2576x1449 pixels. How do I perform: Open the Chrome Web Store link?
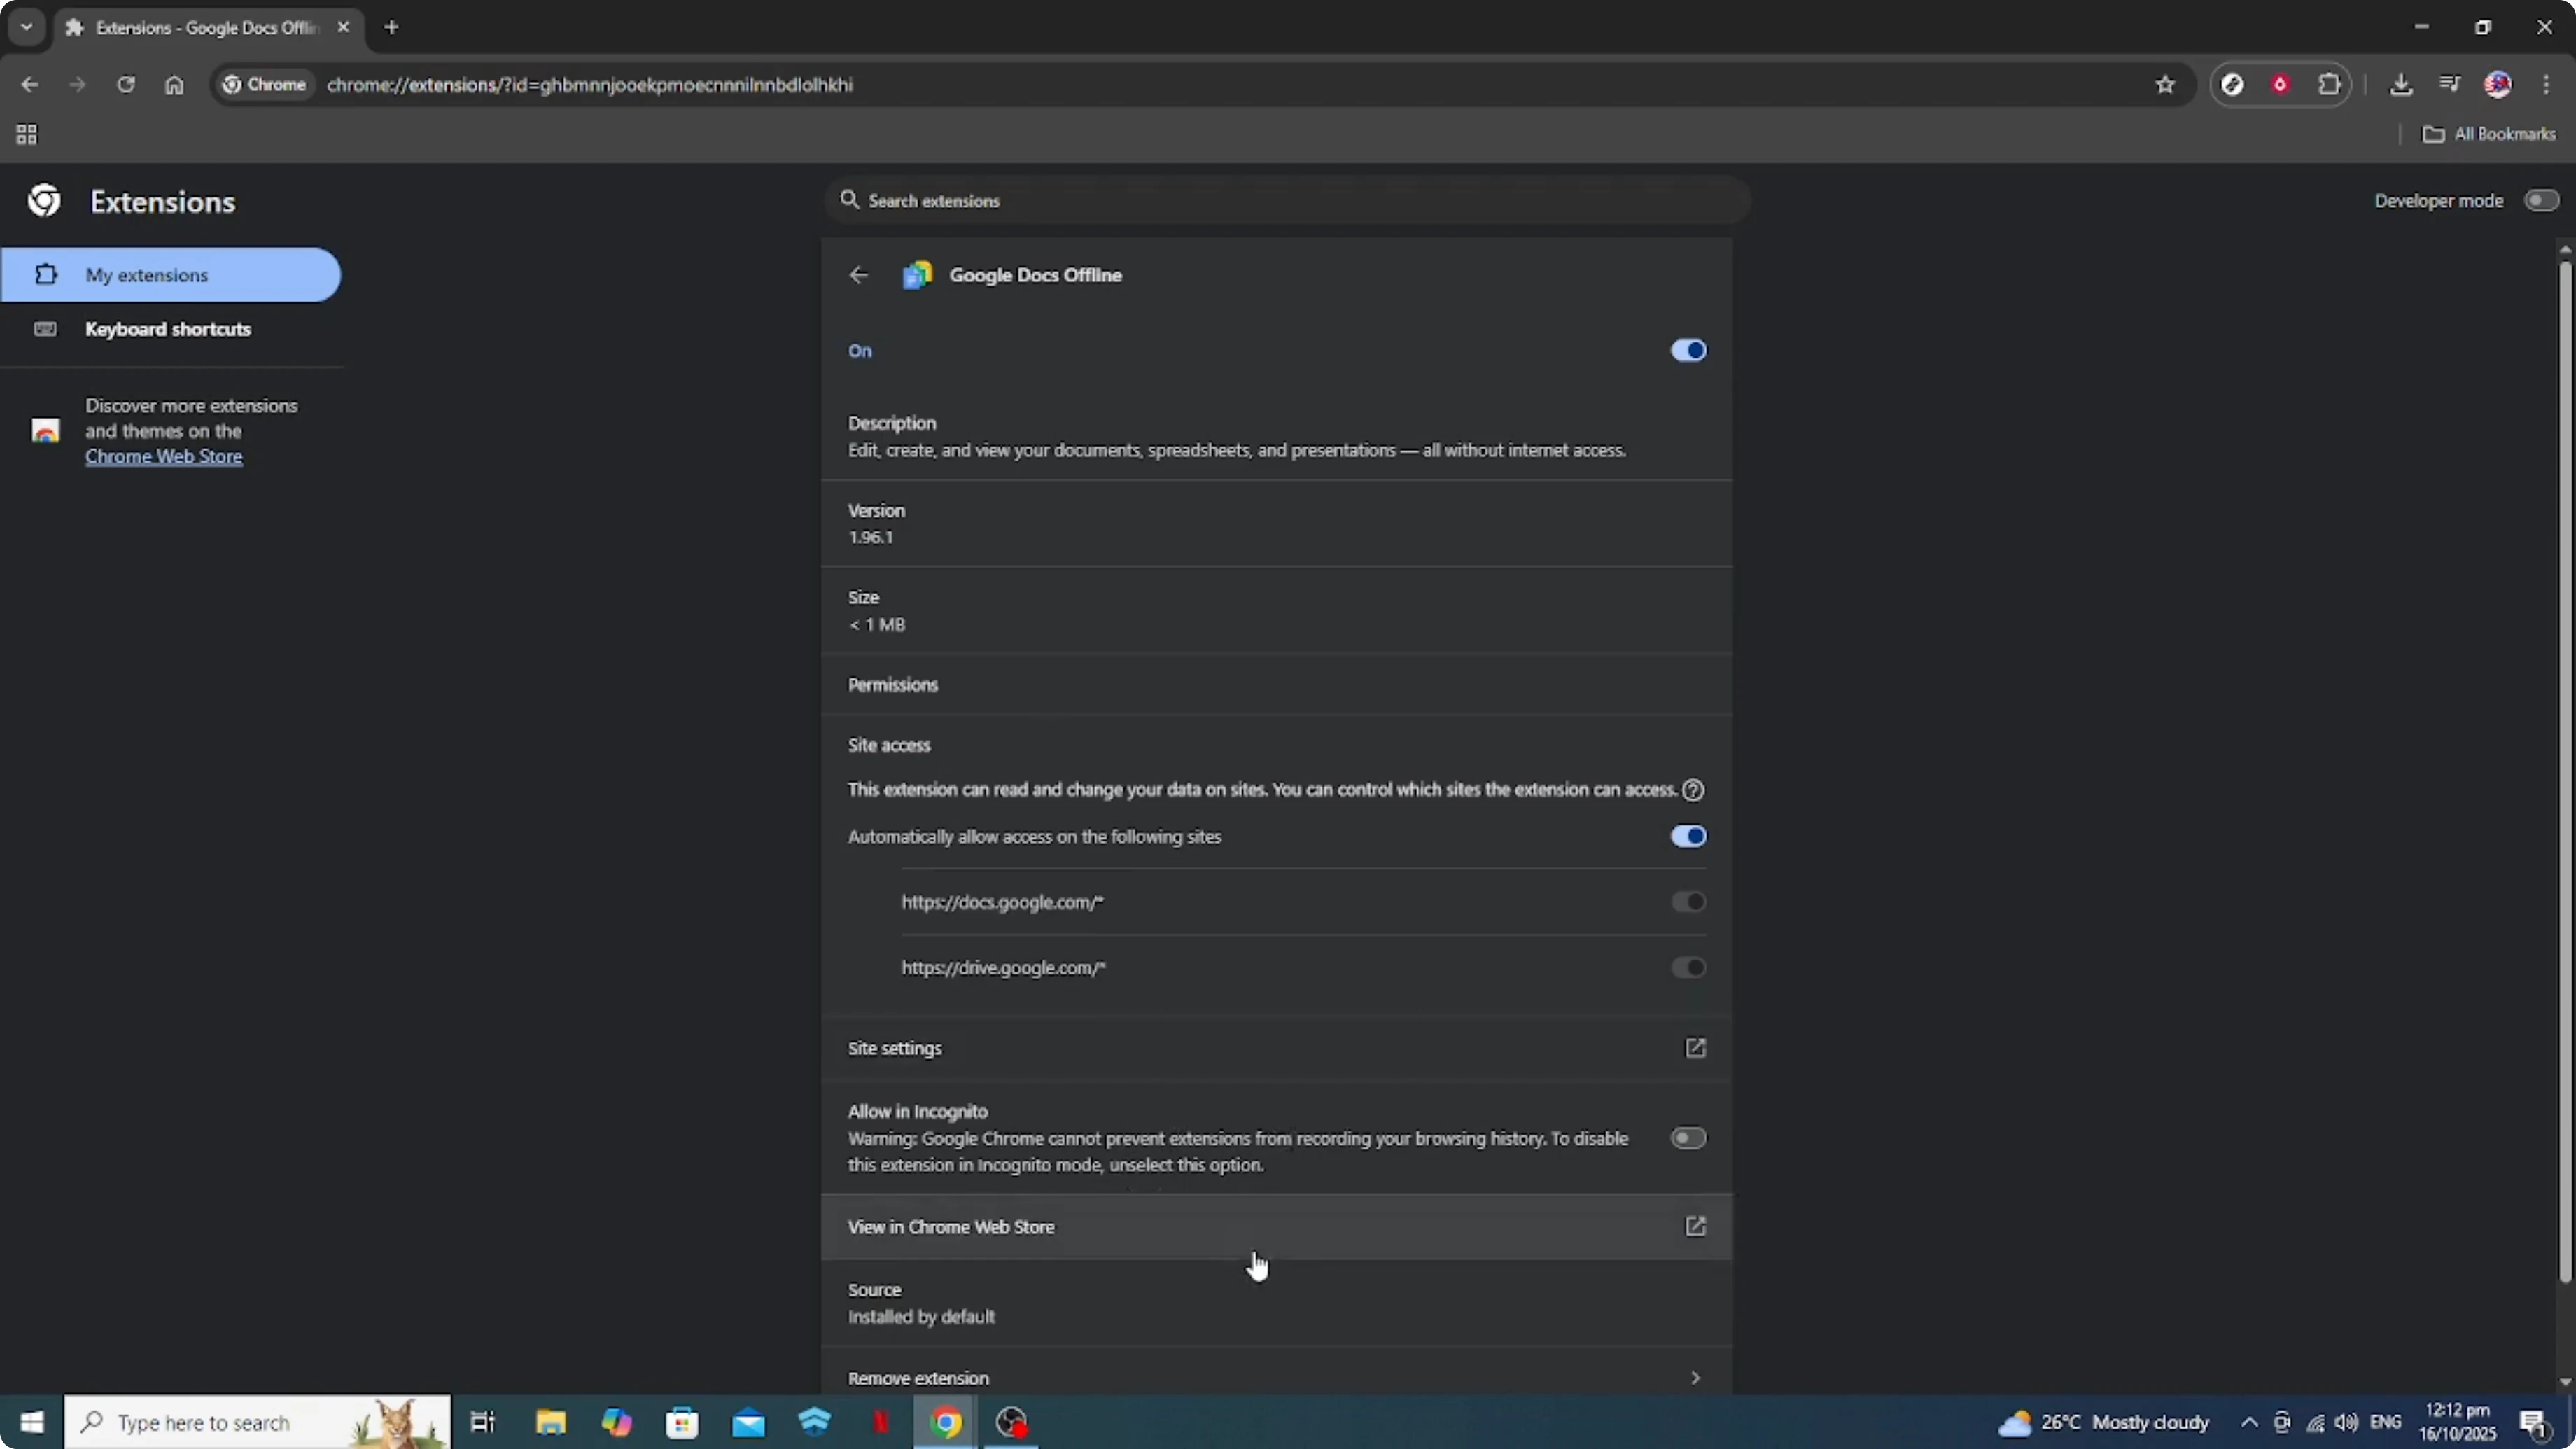(x=164, y=456)
